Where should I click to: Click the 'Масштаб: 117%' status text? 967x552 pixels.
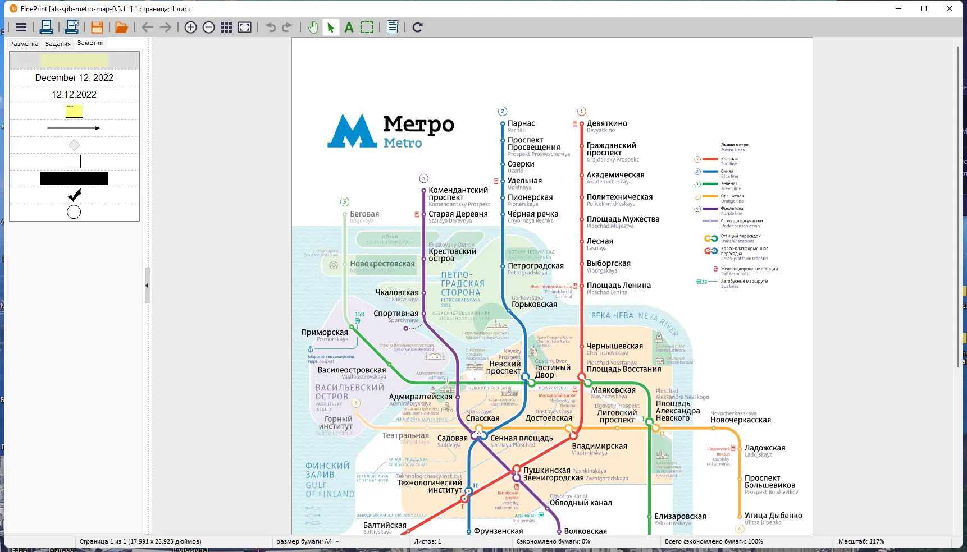[861, 541]
